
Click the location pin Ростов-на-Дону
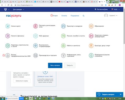[x=101, y=9]
